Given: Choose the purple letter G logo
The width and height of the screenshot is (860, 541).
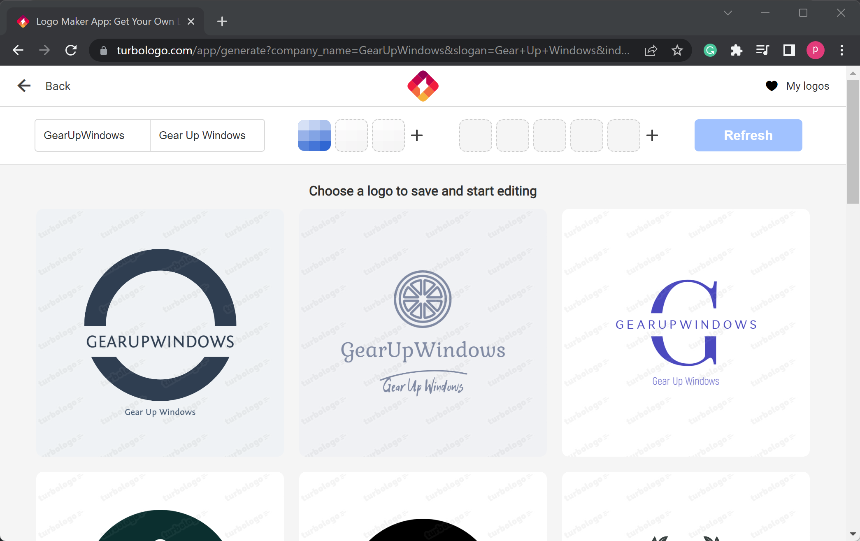Looking at the screenshot, I should point(686,333).
